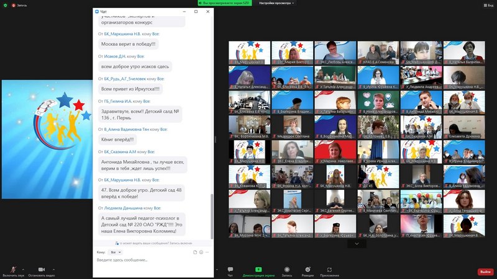Click sender name ГБ_Гилина И.А.
The height and width of the screenshot is (279, 497).
pos(118,101)
